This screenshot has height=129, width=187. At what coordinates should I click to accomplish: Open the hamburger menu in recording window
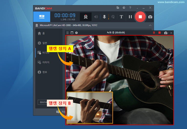click(x=68, y=33)
